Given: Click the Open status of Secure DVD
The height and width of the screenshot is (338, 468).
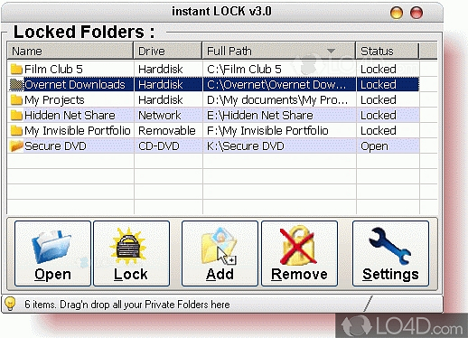Looking at the screenshot, I should (x=374, y=146).
